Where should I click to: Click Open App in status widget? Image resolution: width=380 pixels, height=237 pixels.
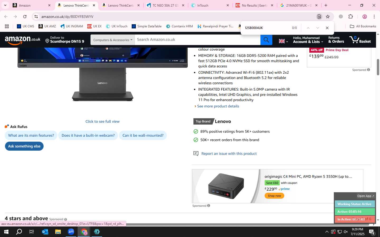[x=365, y=196]
